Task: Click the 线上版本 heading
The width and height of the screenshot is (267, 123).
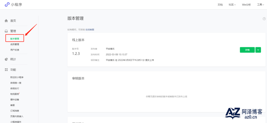Action: pyautogui.click(x=78, y=40)
